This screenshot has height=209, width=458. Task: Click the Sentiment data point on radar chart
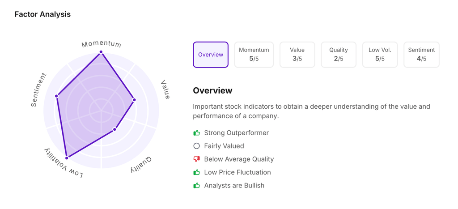pos(56,96)
